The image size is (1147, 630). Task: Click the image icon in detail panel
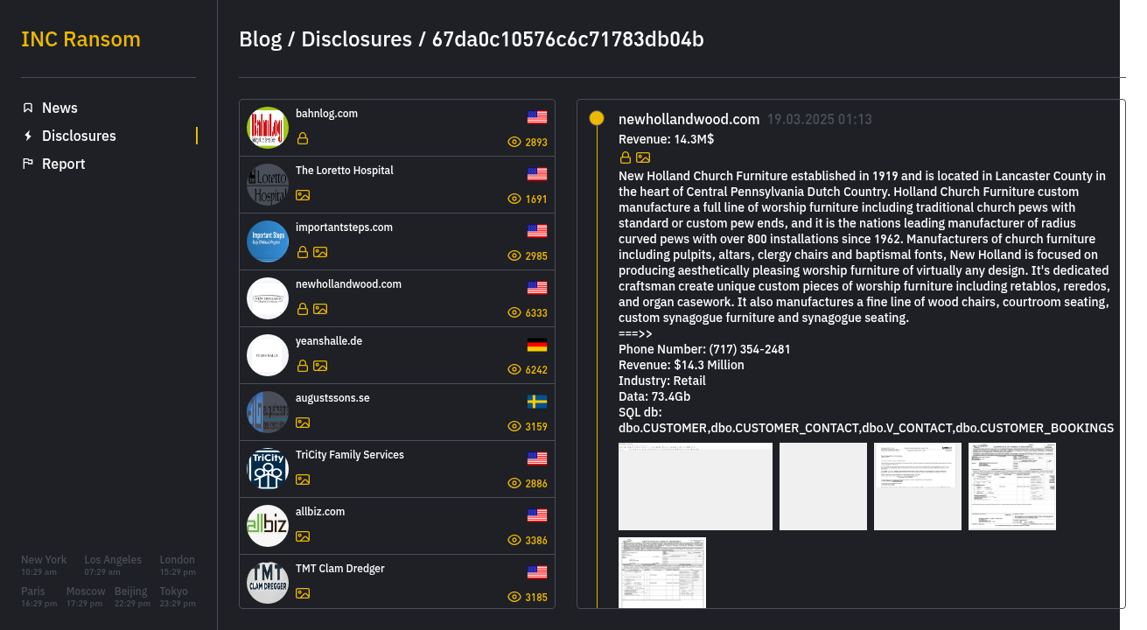click(643, 157)
